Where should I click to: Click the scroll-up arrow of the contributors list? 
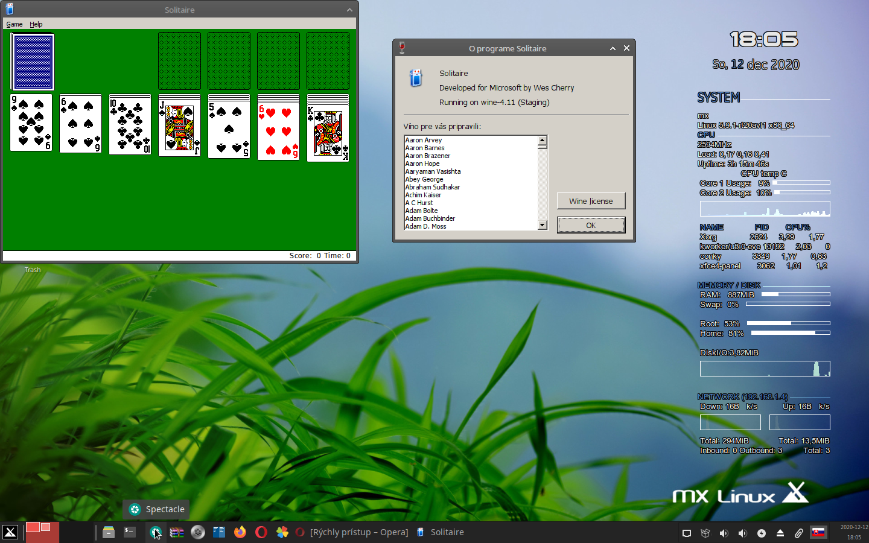543,140
